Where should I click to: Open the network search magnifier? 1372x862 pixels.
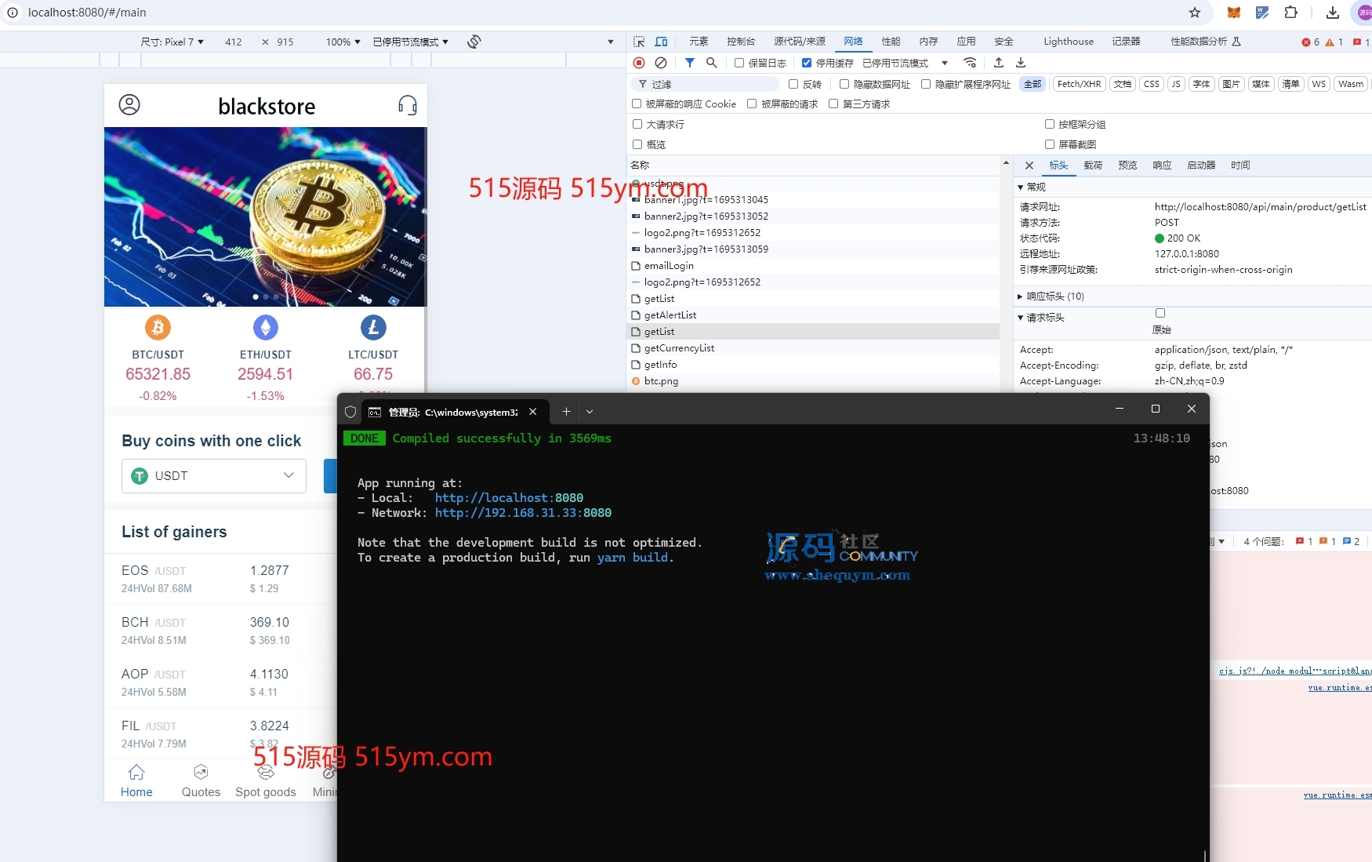pos(711,63)
